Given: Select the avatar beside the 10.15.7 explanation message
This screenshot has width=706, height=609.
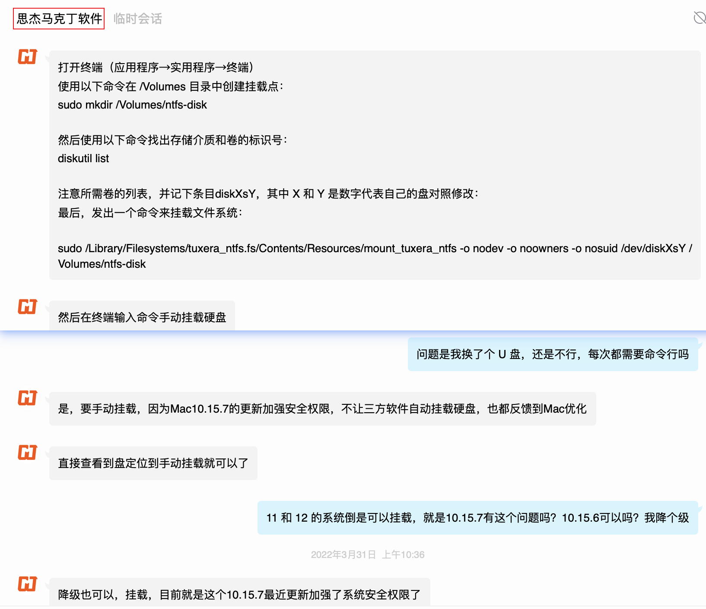Looking at the screenshot, I should [27, 399].
